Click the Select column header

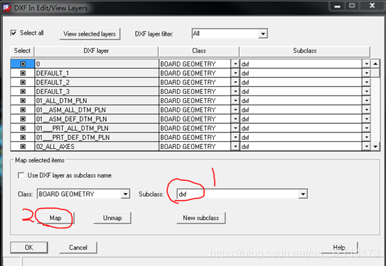pos(22,51)
